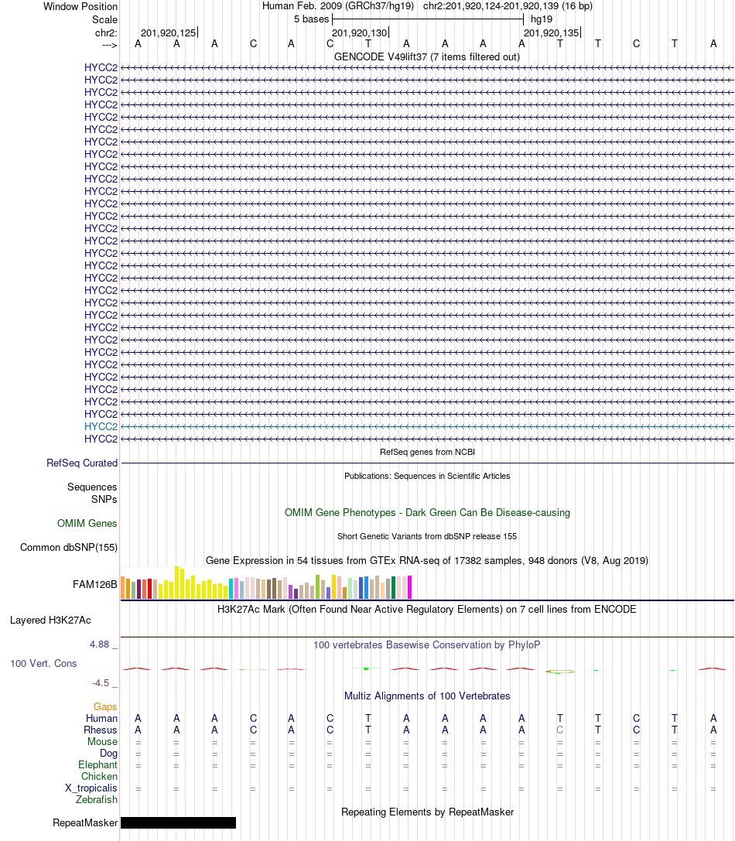Screen dimensions: 735x841
Task: Click the GENCODE V49lift37 track title
Action: pos(427,56)
